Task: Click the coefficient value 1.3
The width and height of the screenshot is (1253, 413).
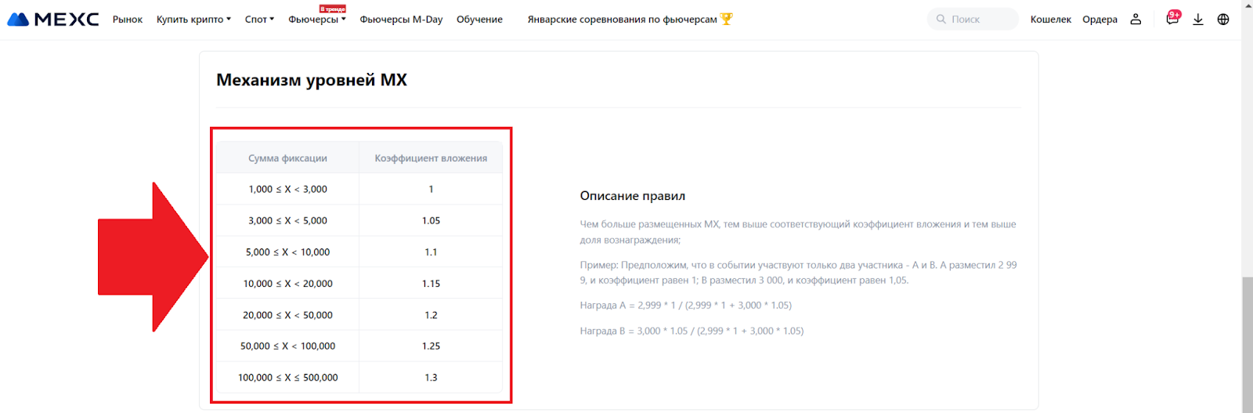Action: point(431,377)
